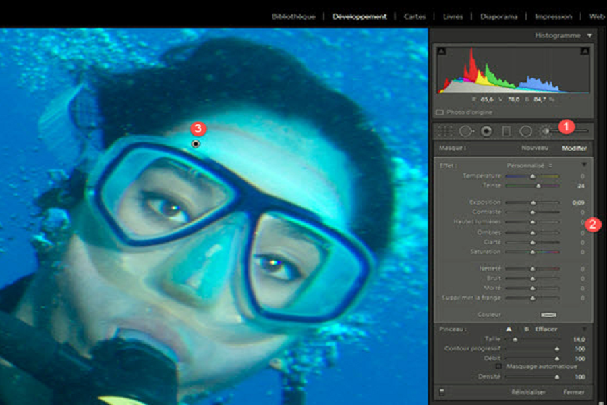The width and height of the screenshot is (607, 405).
Task: Collapse the Histogramme panel
Action: coord(589,35)
